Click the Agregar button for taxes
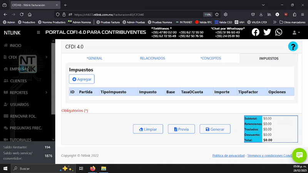Image resolution: width=308 pixels, height=173 pixels. click(82, 79)
